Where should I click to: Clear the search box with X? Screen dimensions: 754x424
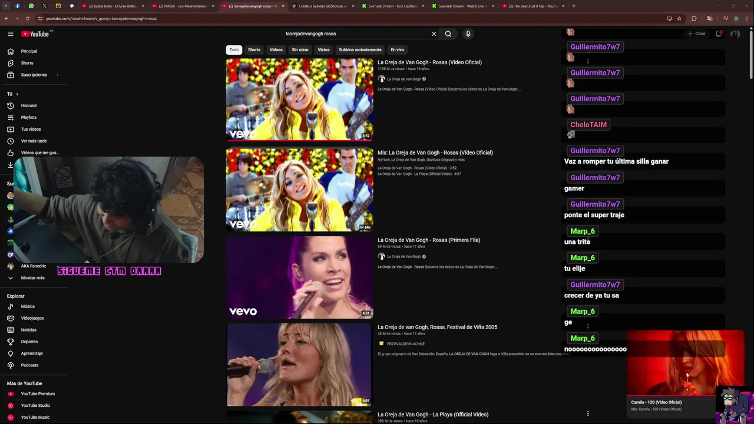click(x=434, y=34)
